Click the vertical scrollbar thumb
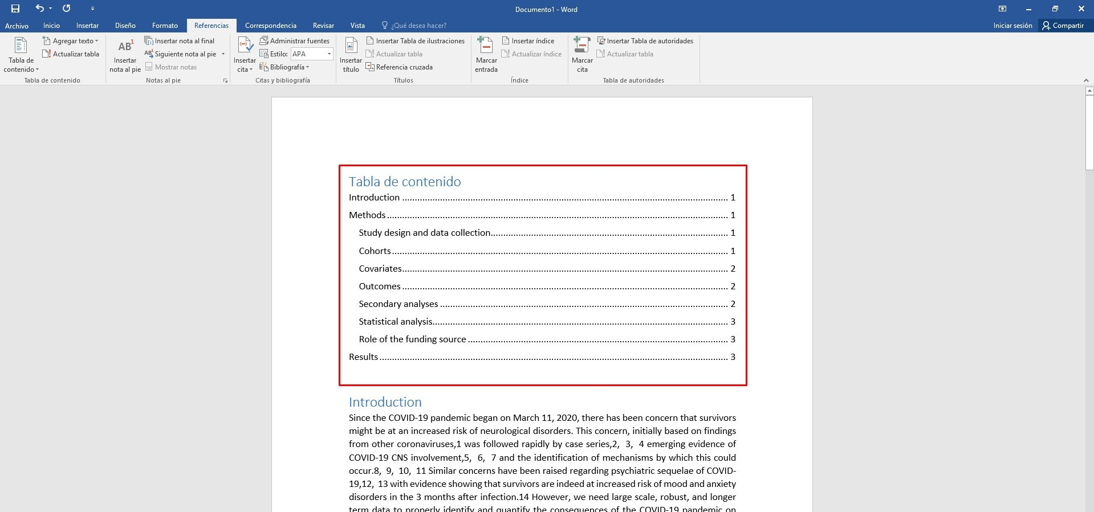This screenshot has height=512, width=1094. [x=1089, y=132]
